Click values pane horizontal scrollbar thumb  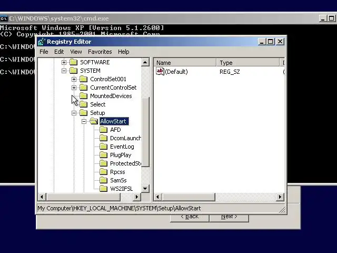(x=189, y=197)
